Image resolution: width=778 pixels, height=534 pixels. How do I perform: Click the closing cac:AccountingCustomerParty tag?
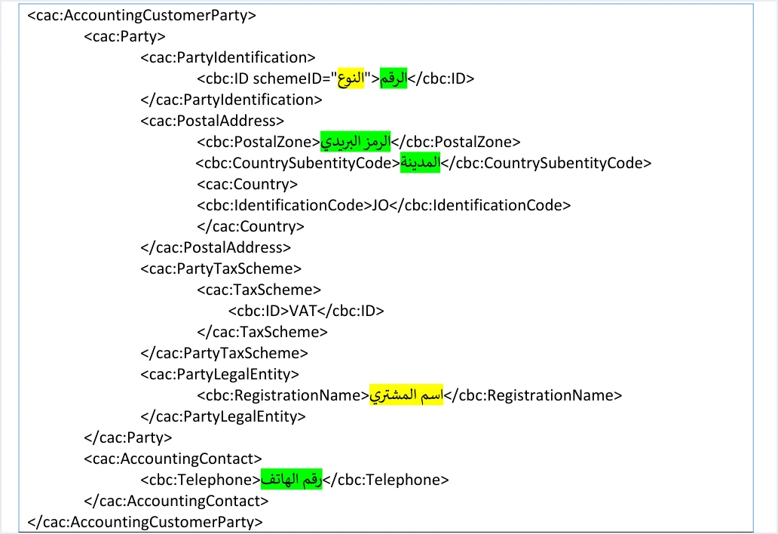[x=145, y=522]
